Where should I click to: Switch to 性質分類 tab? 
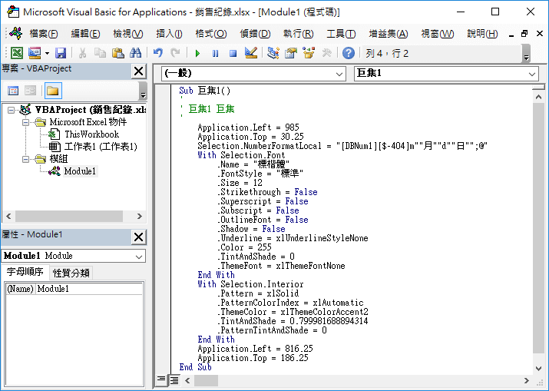point(71,273)
